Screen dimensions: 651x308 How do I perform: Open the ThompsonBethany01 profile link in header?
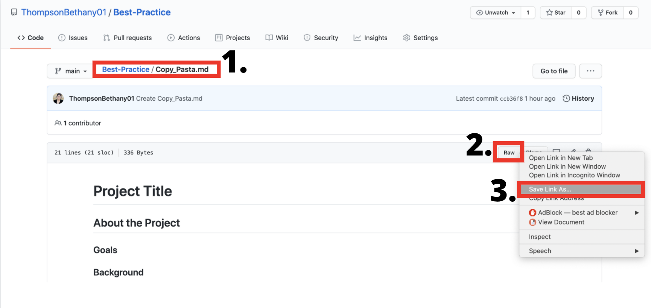[x=64, y=12]
